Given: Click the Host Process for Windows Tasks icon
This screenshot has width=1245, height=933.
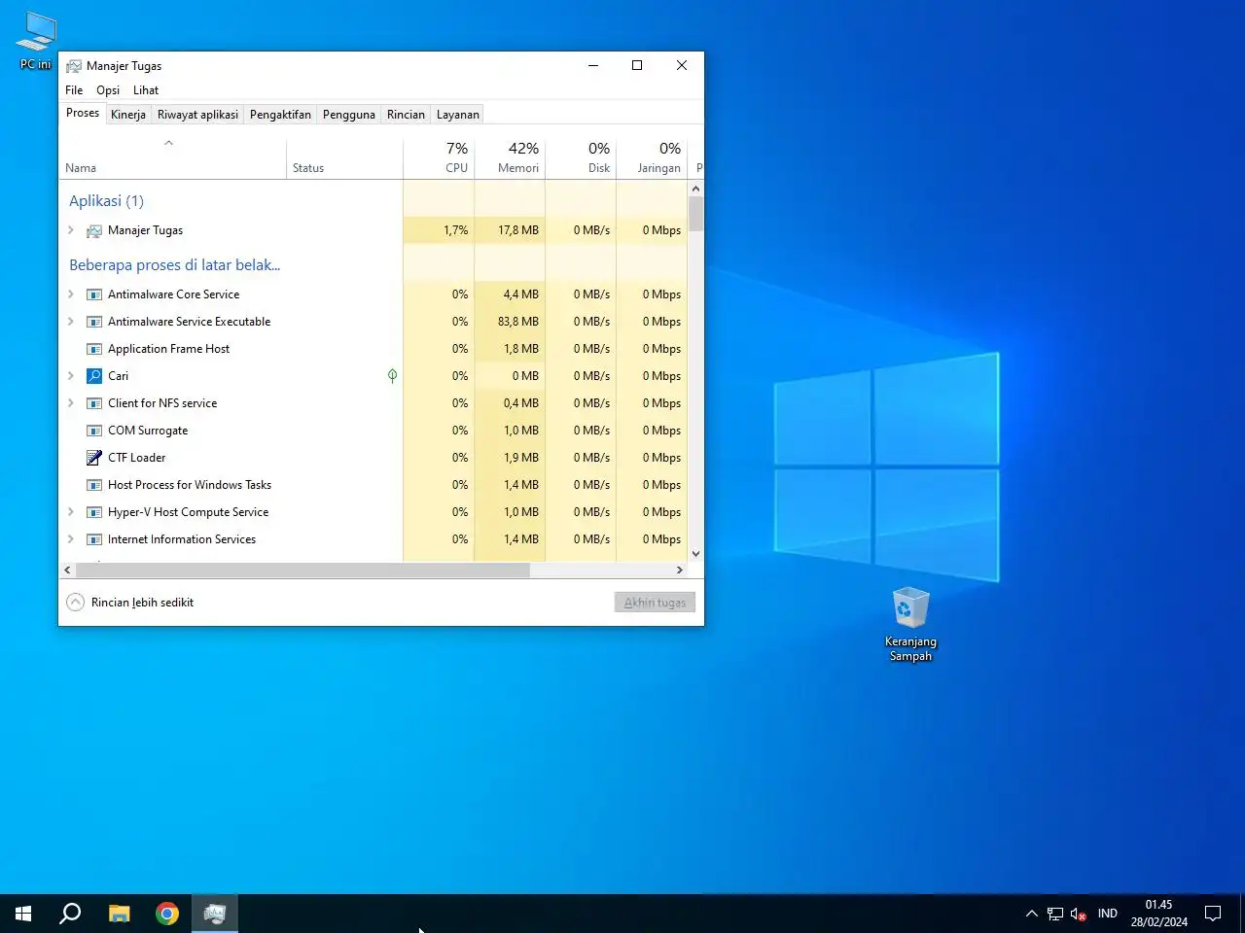Looking at the screenshot, I should [94, 485].
